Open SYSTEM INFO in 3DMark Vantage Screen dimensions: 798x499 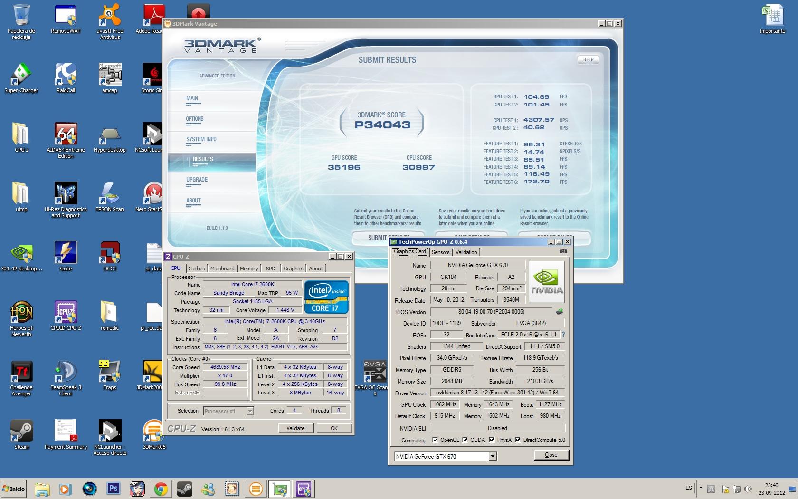(201, 139)
